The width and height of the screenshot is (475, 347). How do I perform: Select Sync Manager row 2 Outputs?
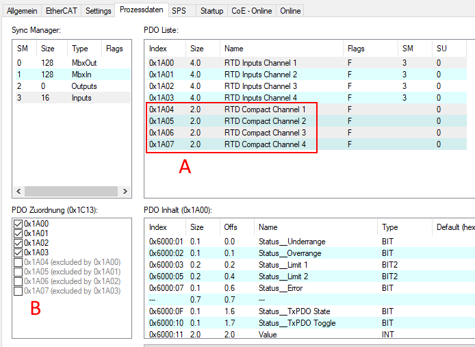coord(68,86)
